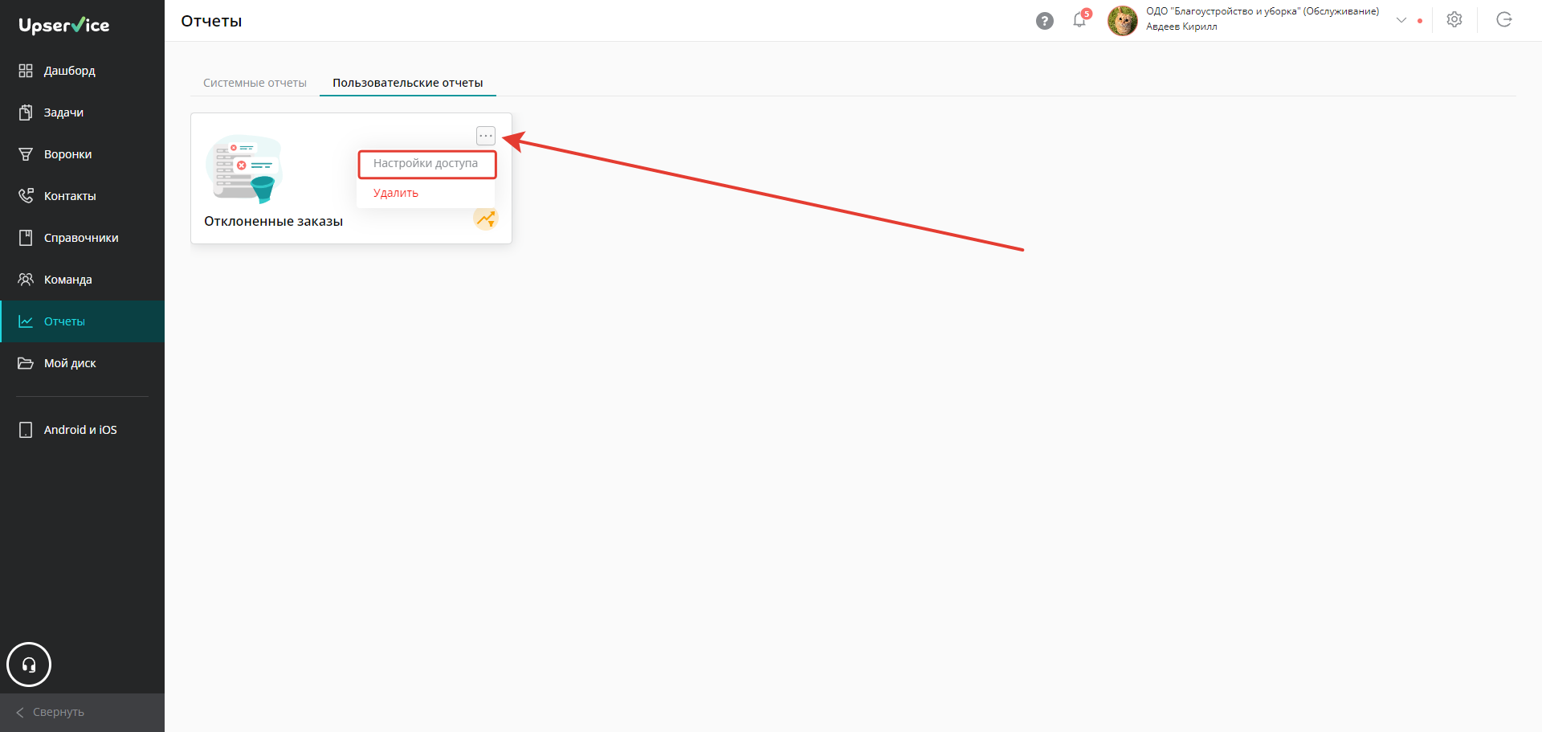The height and width of the screenshot is (732, 1542).
Task: Click the Android и iOS device icon
Action: 26,430
